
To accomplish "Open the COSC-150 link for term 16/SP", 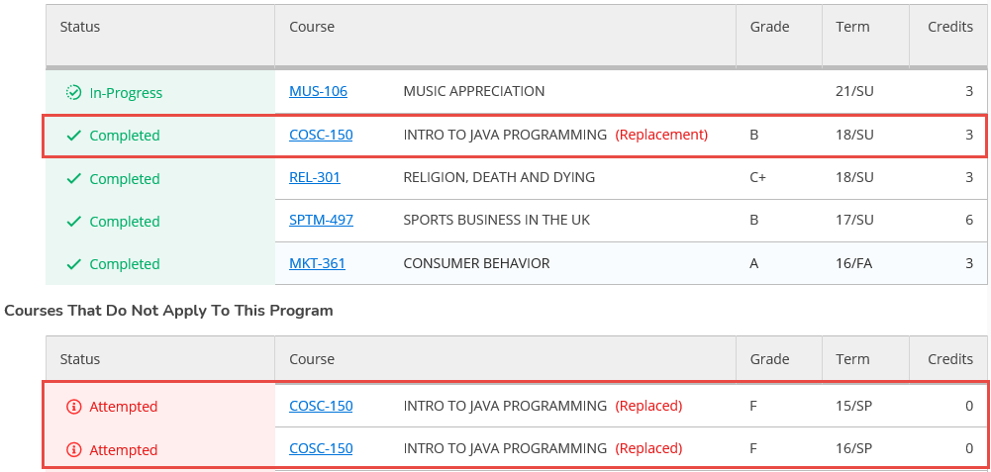I will [321, 448].
